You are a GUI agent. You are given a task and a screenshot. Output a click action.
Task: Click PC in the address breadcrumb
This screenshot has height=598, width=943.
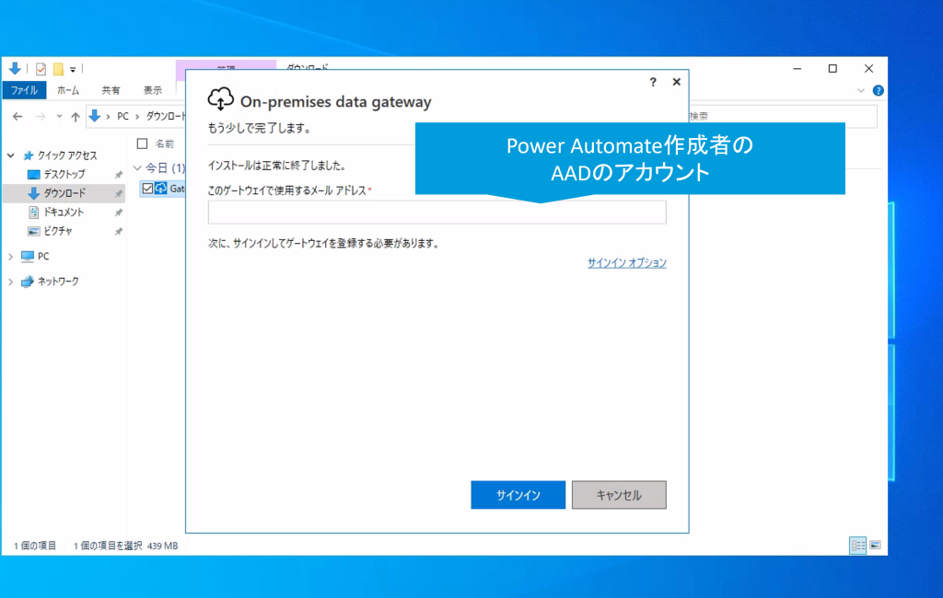coord(122,116)
